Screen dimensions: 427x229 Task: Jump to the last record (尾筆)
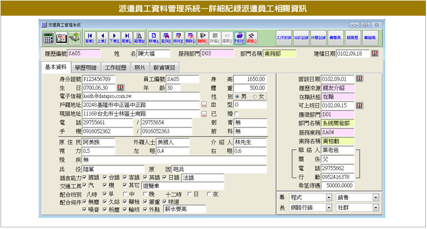pyautogui.click(x=127, y=37)
